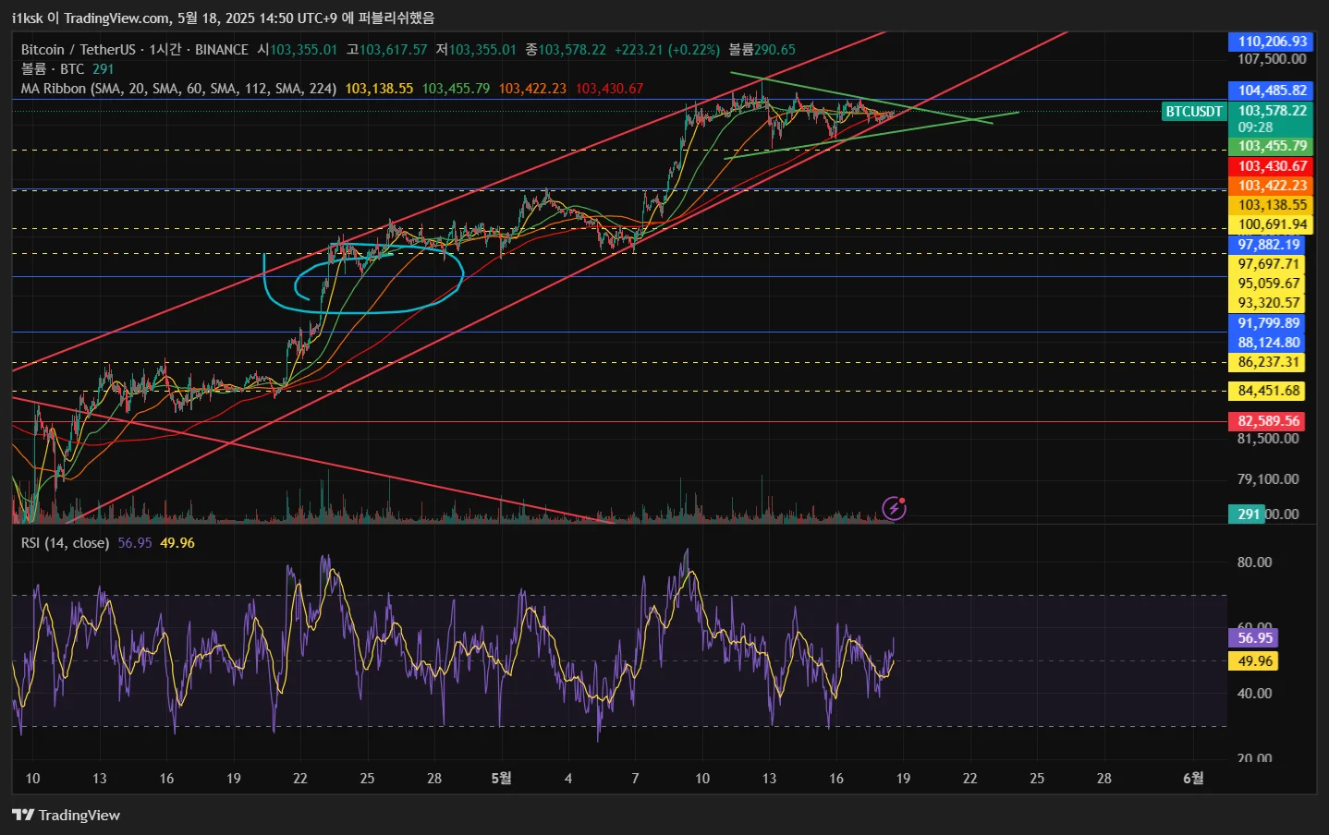
Task: Click the 110,206.93 blue price label
Action: point(1271,42)
